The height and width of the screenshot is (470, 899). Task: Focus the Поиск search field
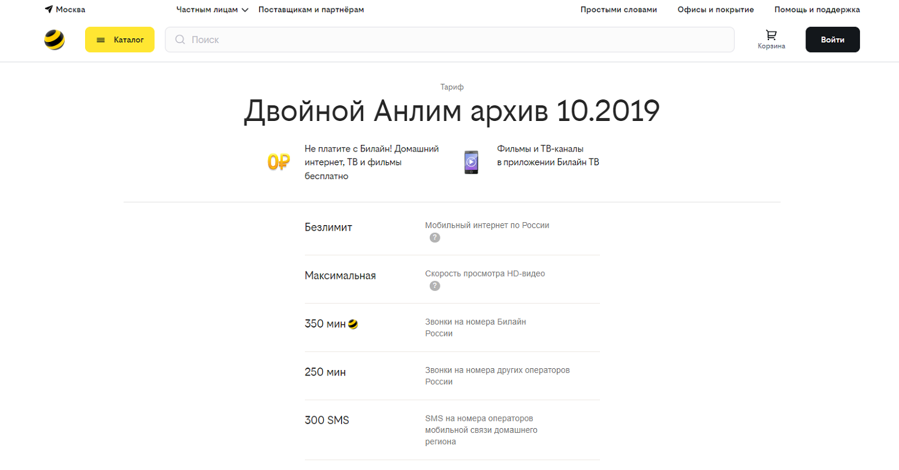[450, 40]
